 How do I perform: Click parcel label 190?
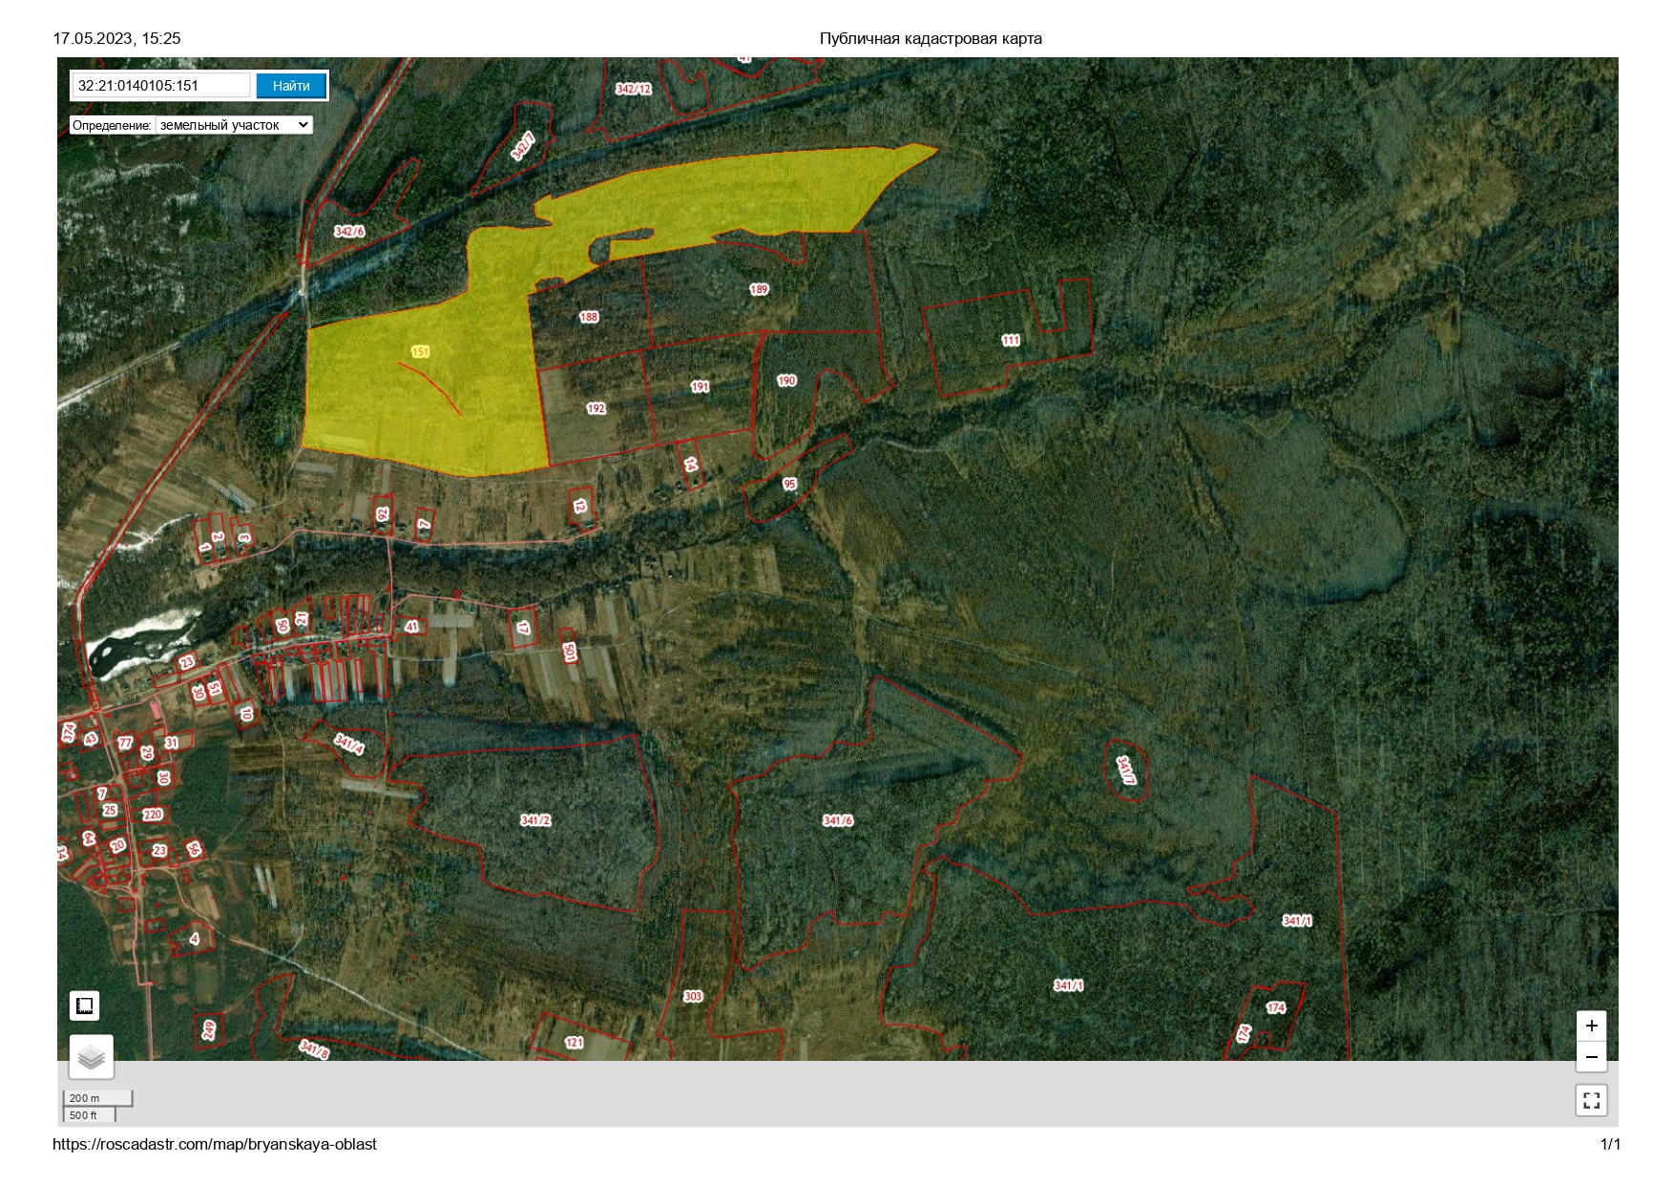(x=786, y=381)
